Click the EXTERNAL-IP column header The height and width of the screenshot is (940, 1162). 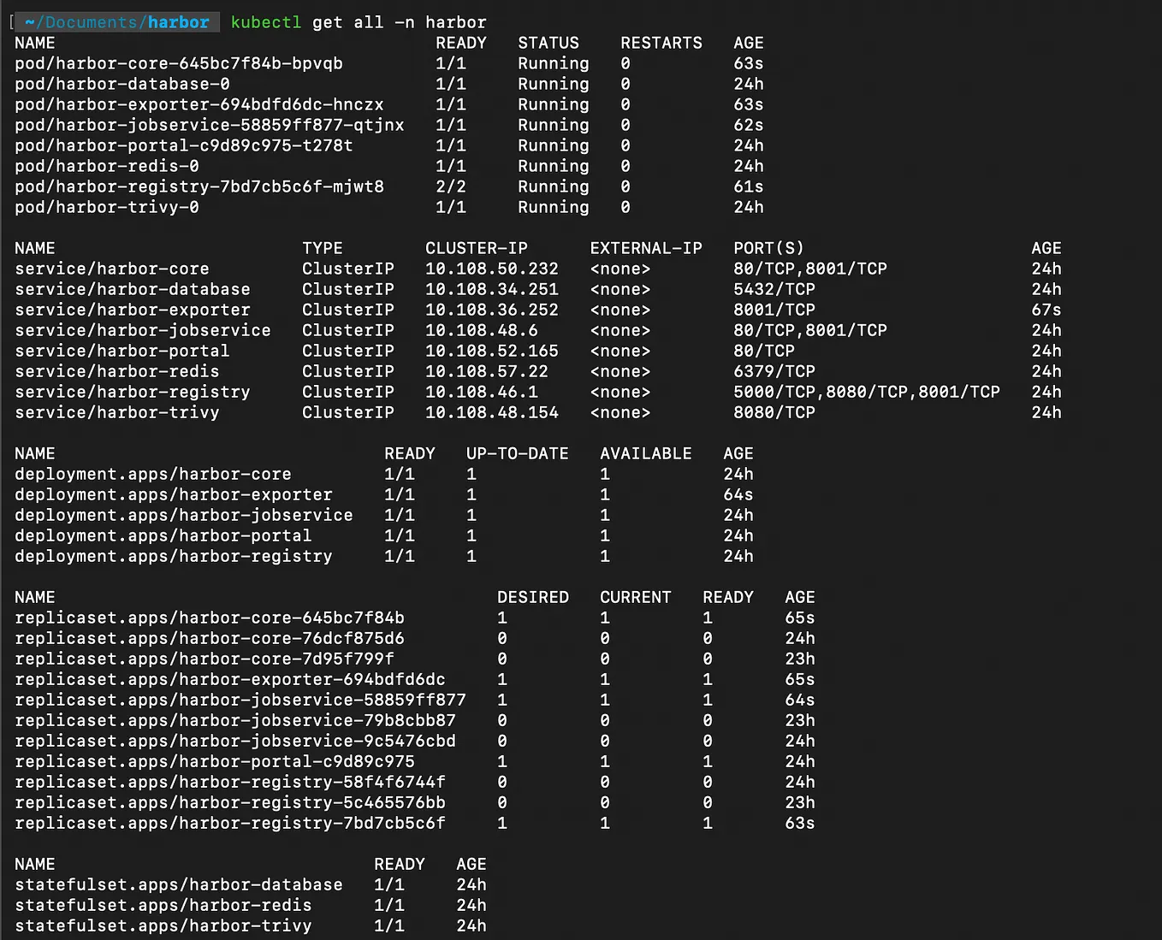(646, 248)
